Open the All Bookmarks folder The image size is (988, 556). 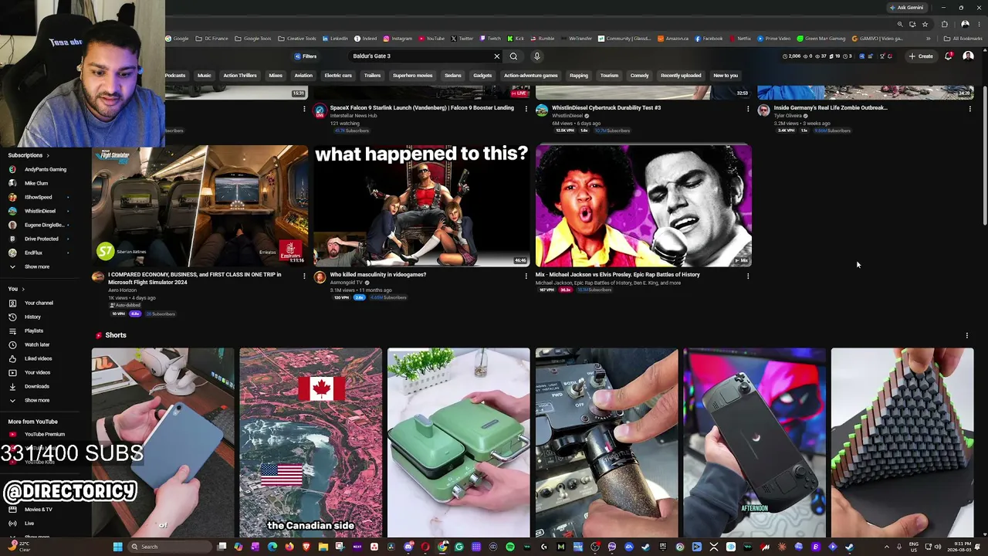tap(963, 39)
